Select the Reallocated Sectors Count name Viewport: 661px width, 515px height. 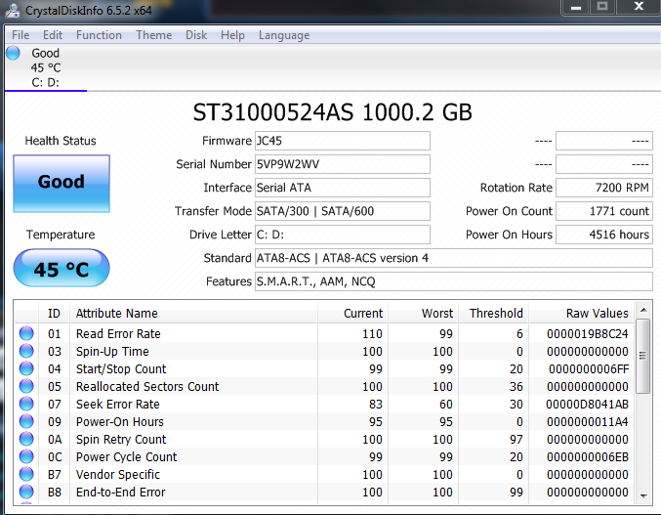tap(147, 386)
